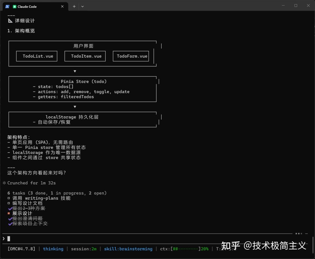The height and width of the screenshot is (259, 315).
Task: Click the PowerShell icon in the tab
Action: coord(7,6)
